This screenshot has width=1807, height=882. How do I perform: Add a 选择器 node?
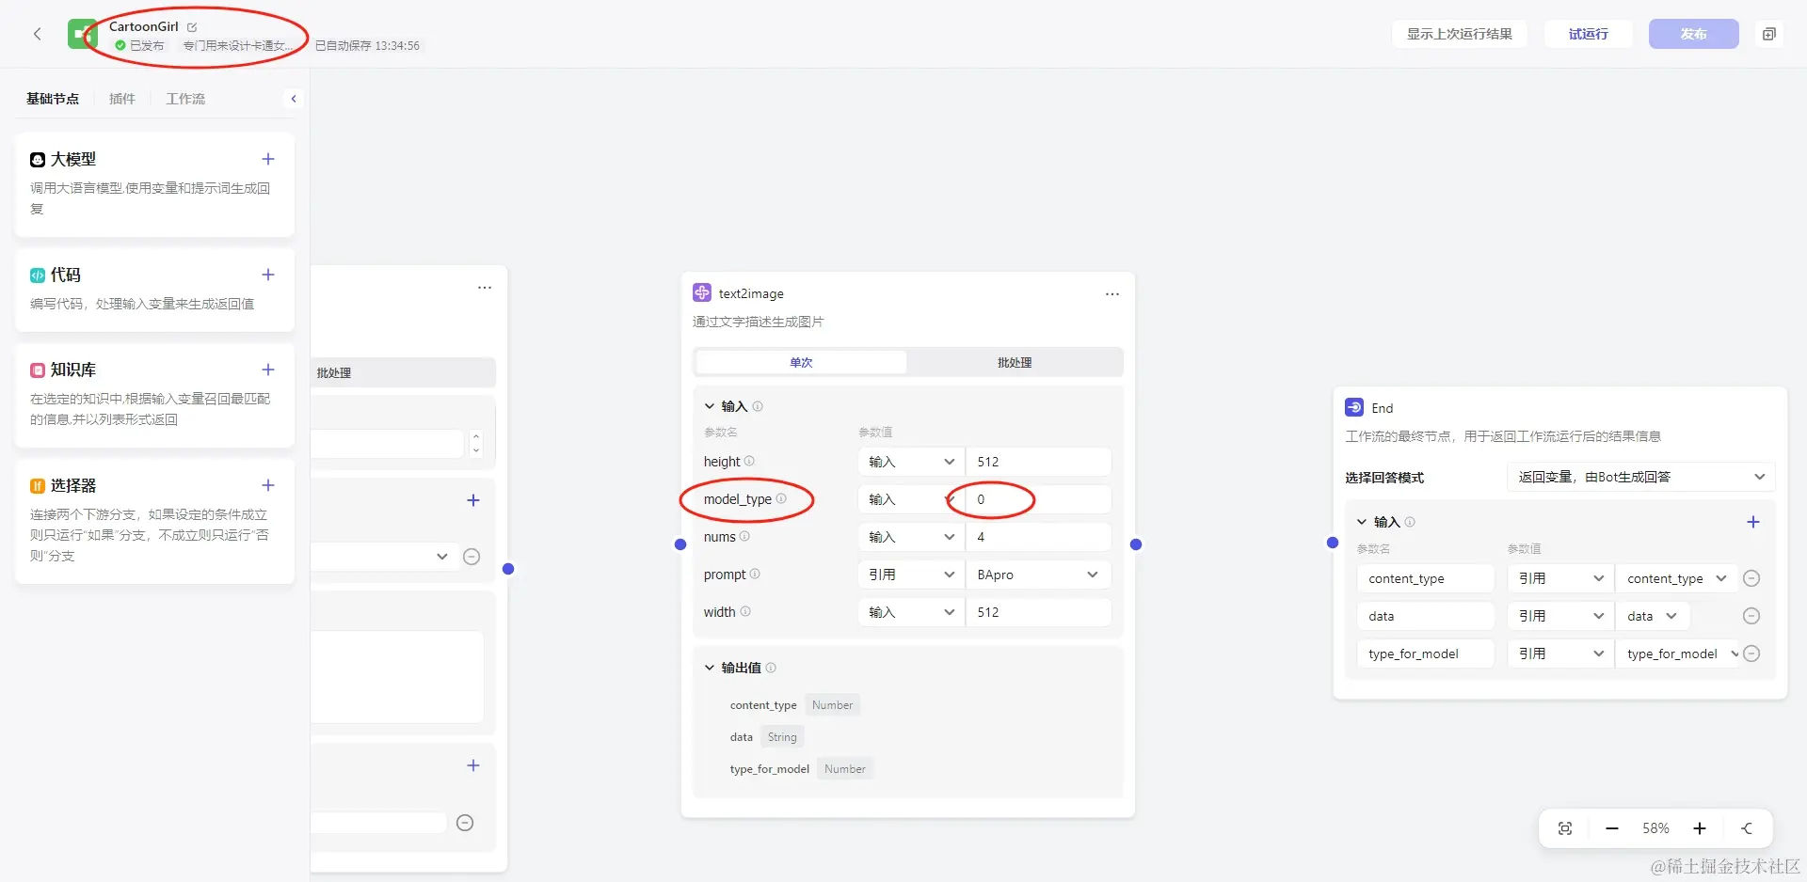(268, 485)
